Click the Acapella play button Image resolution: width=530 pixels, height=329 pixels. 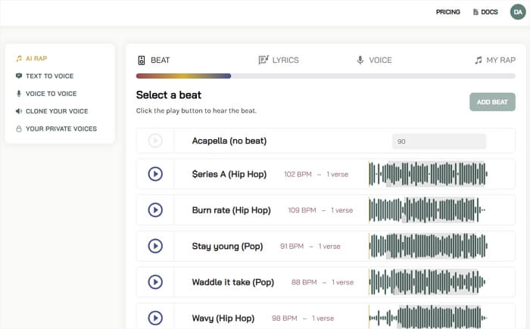(155, 140)
